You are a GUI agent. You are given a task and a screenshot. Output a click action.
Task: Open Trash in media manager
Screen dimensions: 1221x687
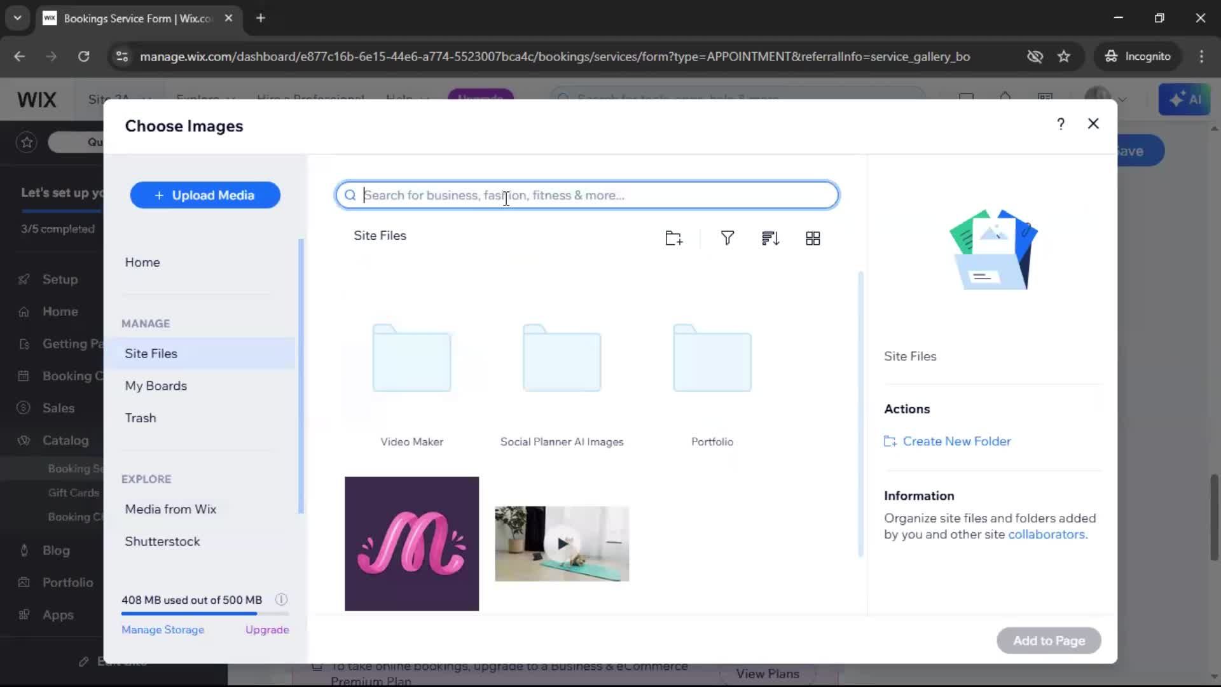click(x=141, y=418)
